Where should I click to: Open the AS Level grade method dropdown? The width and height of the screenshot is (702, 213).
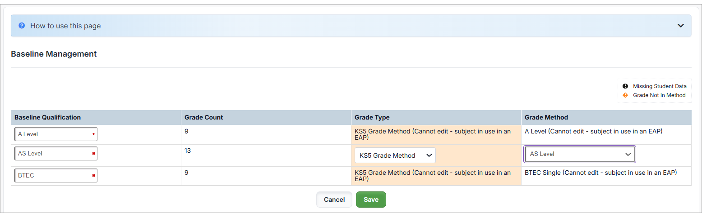[580, 154]
